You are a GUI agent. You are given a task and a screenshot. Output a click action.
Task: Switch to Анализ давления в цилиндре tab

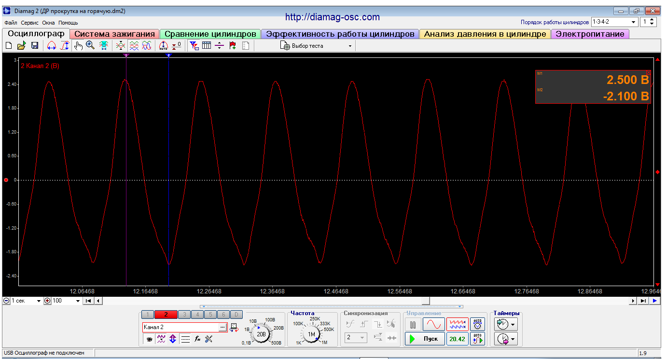point(485,34)
